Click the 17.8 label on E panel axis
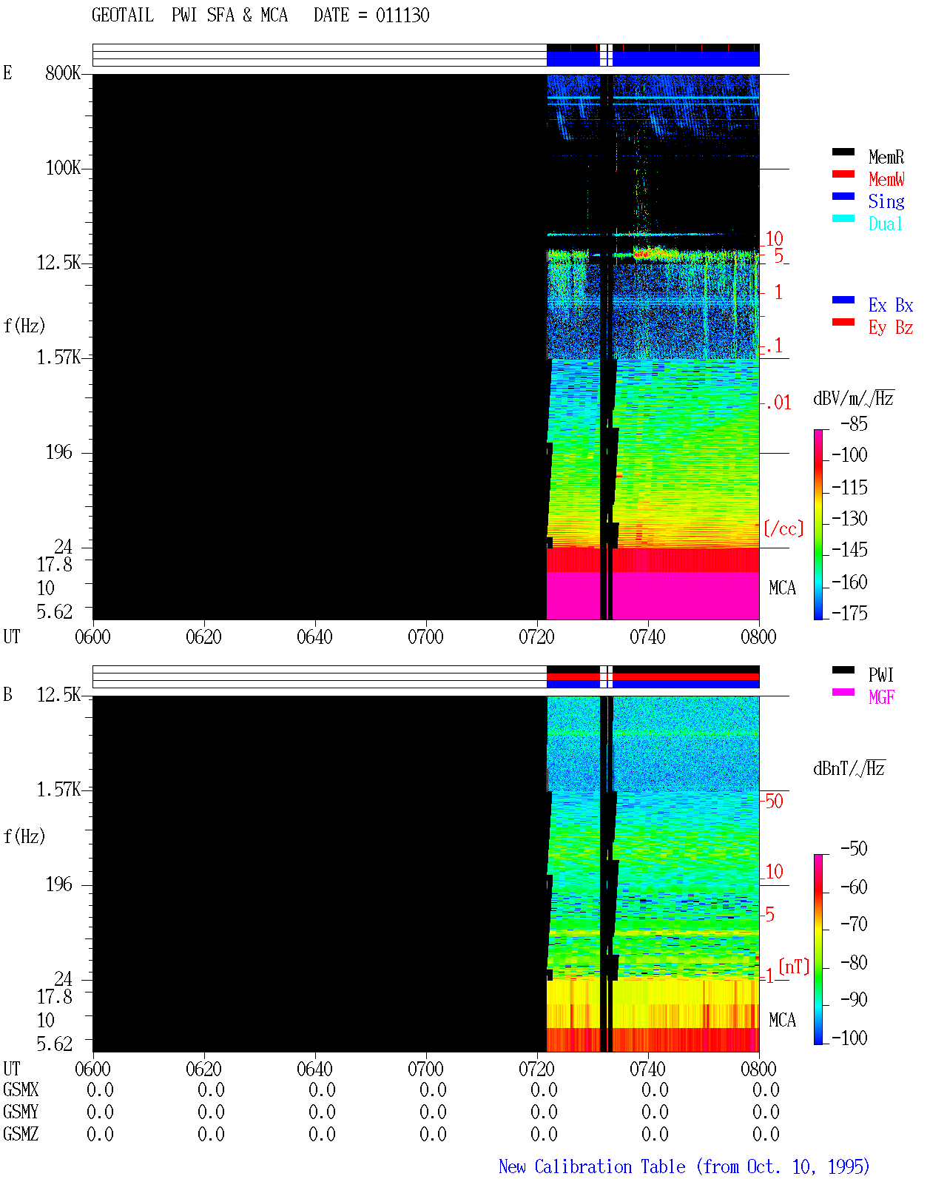This screenshot has width=947, height=1179. 55,564
